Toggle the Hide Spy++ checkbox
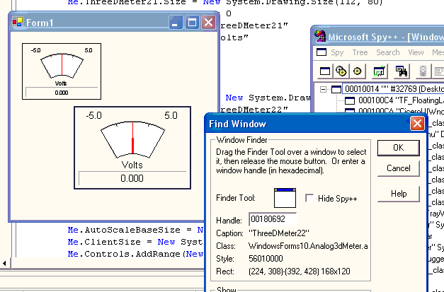Screen dimensions: 444x292 pos(309,198)
